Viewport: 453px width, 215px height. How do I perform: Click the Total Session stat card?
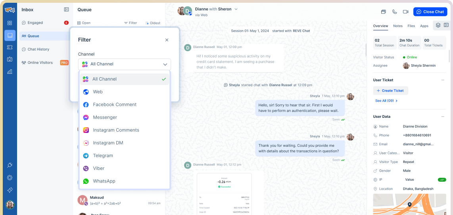384,42
